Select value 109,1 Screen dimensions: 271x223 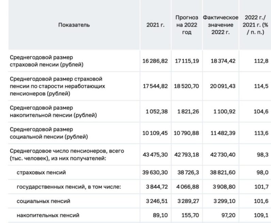[261, 216]
